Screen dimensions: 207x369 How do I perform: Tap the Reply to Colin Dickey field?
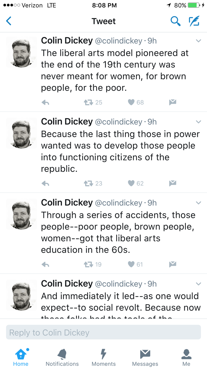103,332
